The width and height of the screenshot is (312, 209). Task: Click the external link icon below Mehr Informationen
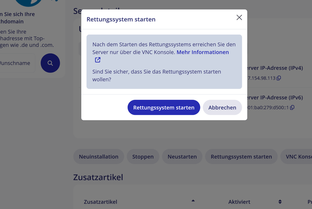click(97, 60)
